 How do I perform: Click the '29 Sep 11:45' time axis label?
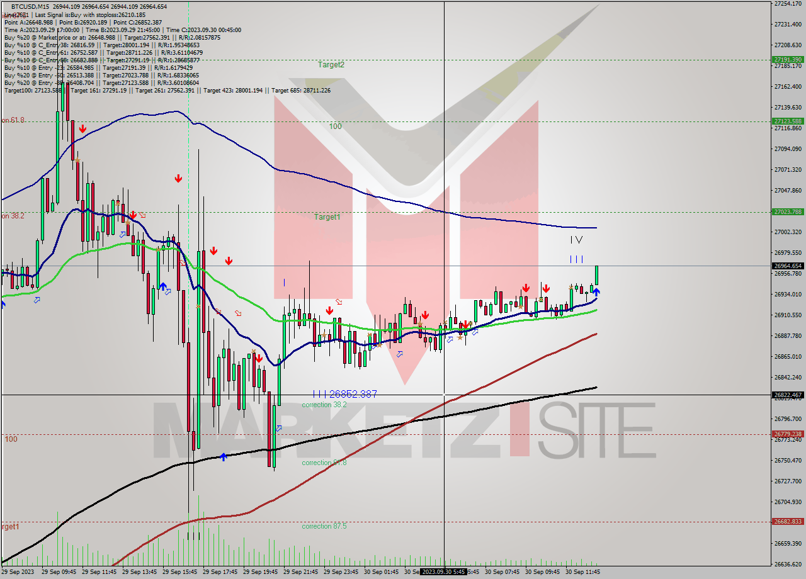pos(99,572)
